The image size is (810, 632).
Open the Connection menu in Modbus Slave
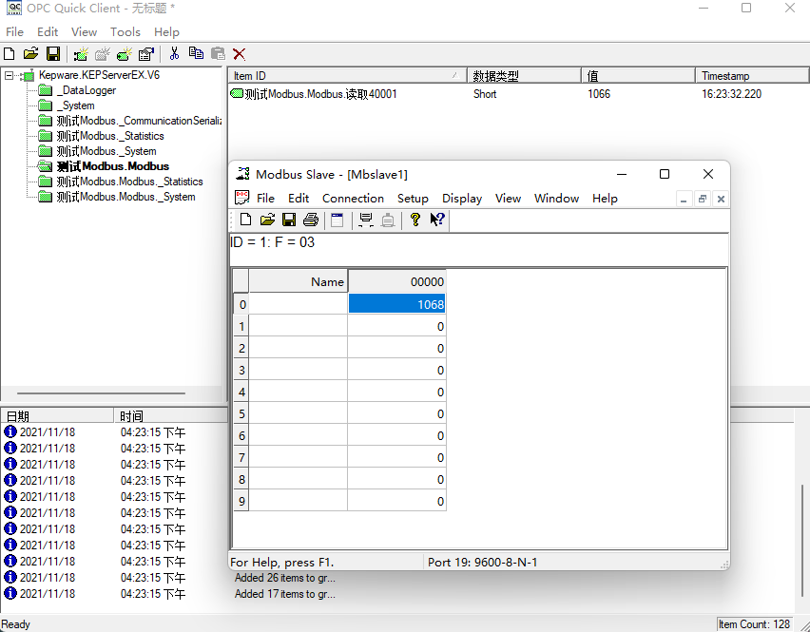(x=353, y=199)
